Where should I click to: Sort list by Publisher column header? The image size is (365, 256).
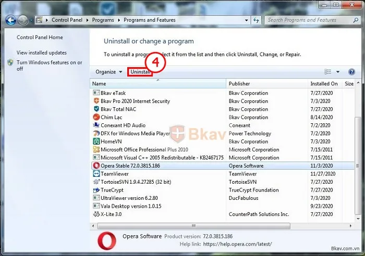[240, 84]
